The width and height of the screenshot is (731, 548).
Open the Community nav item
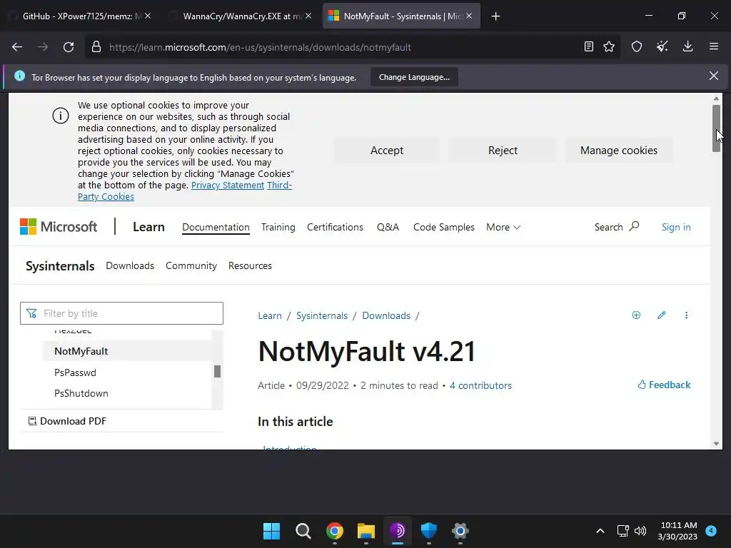[x=191, y=265]
